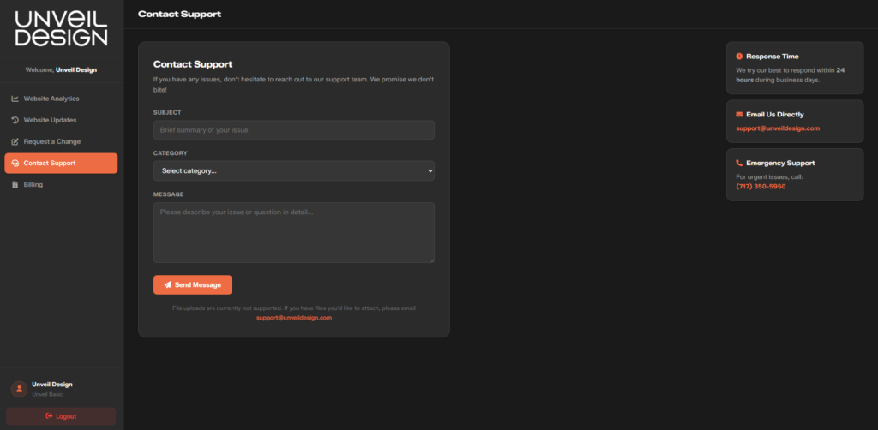This screenshot has width=878, height=430.
Task: Click the Unveil Basic plan label
Action: click(47, 394)
